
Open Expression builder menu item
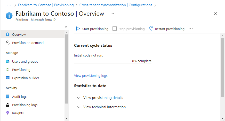click(33, 78)
